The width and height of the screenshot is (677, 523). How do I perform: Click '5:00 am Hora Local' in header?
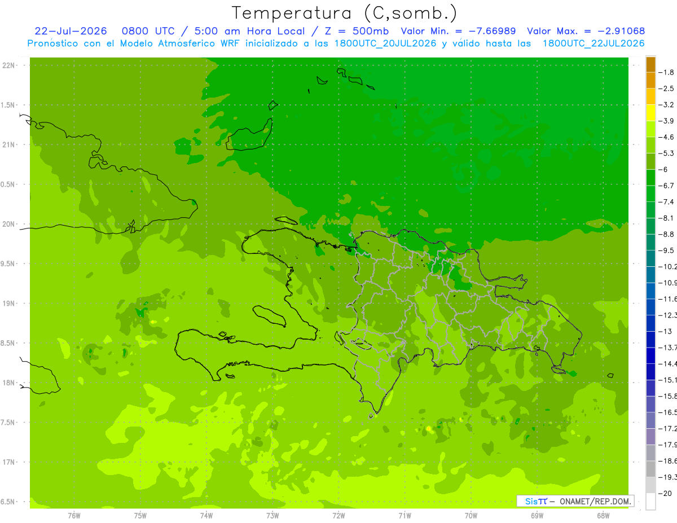[249, 31]
